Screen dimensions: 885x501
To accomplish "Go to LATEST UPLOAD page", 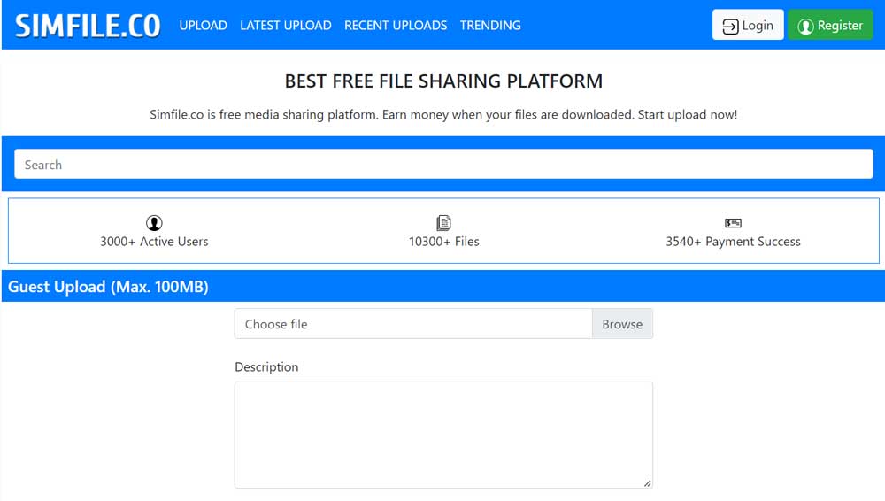I will pyautogui.click(x=286, y=26).
